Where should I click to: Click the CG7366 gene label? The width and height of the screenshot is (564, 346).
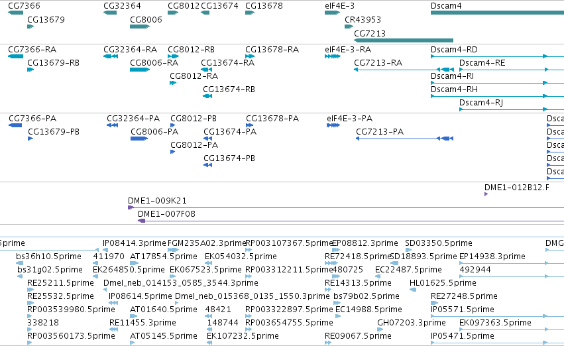point(24,6)
